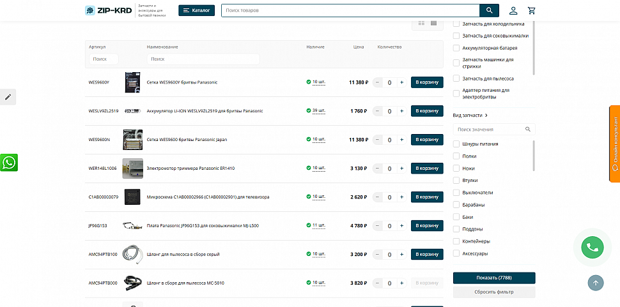The height and width of the screenshot is (307, 620).
Task: Check Баки filter
Action: 456,217
